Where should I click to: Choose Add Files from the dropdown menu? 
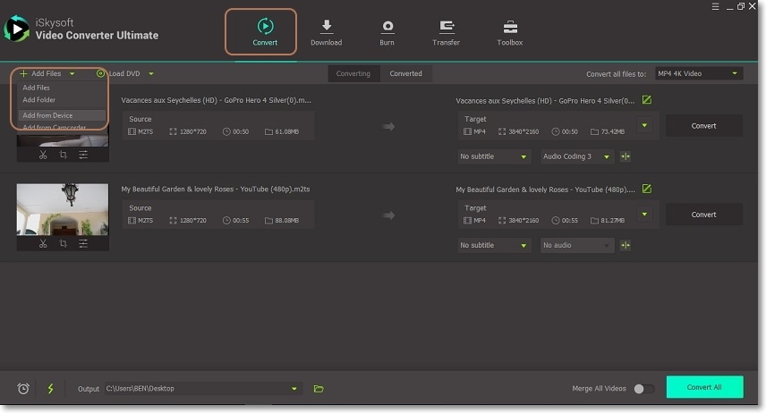[36, 88]
